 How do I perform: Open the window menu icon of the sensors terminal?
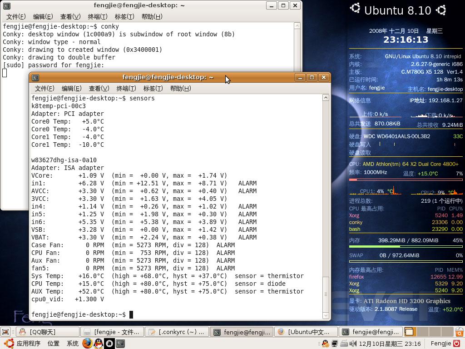(35, 78)
